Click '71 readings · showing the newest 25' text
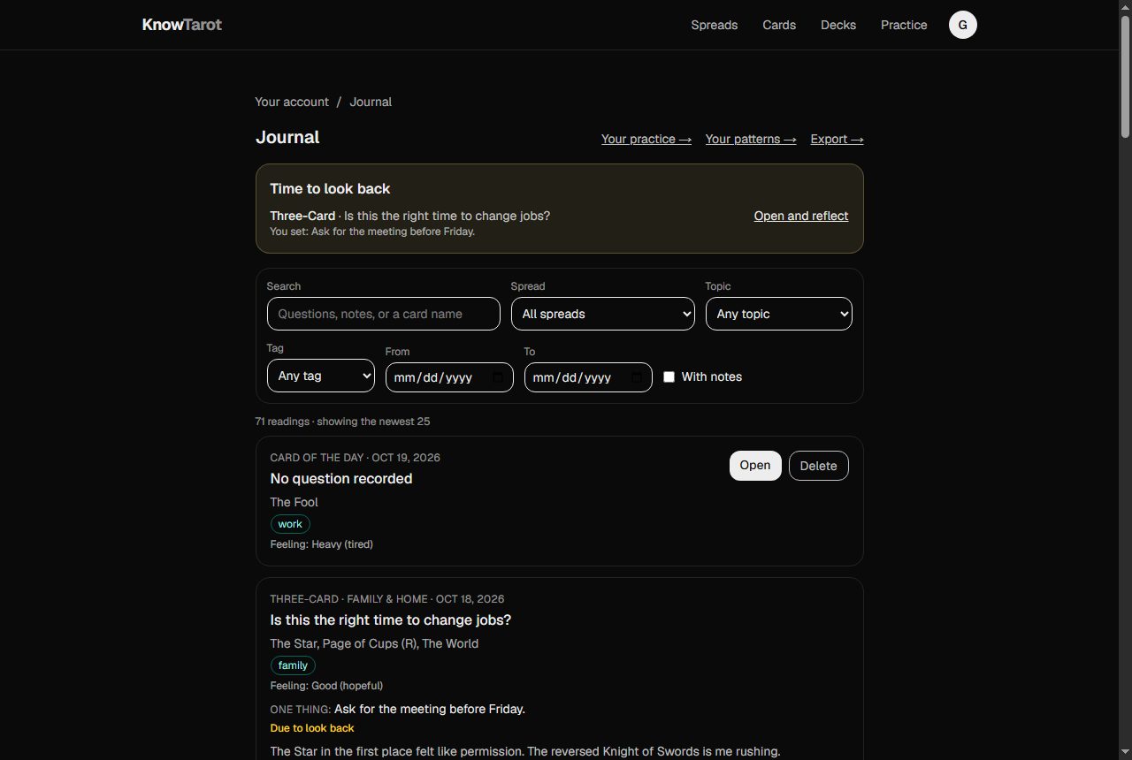 (342, 422)
